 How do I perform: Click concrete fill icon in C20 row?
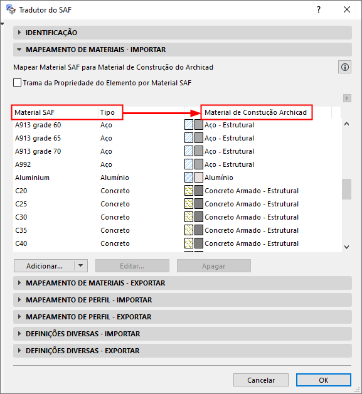tap(189, 191)
